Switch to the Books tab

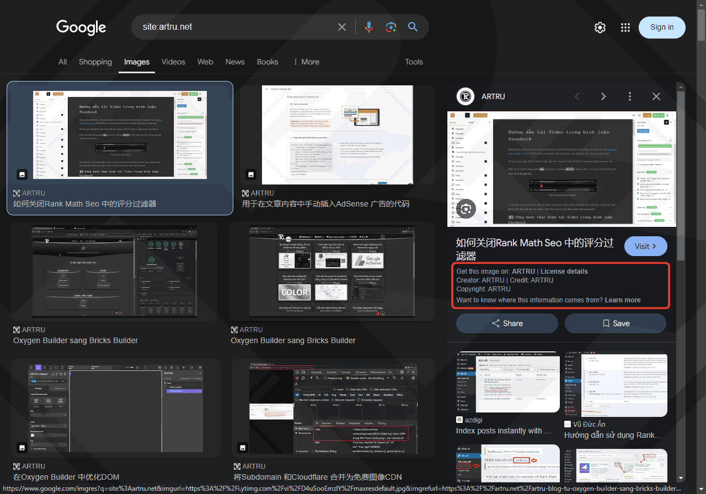[x=268, y=62]
